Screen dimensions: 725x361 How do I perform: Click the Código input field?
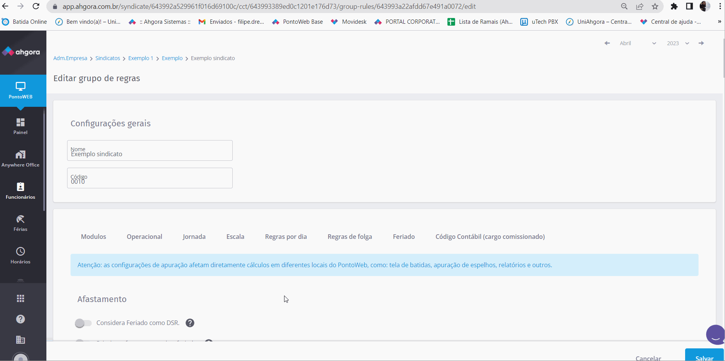coord(150,178)
